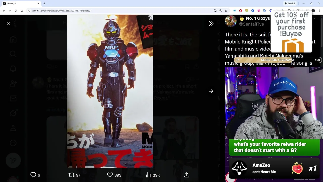Repost the tweet showing 97 reposts
Screen dimensions: 323x182
tap(74, 175)
